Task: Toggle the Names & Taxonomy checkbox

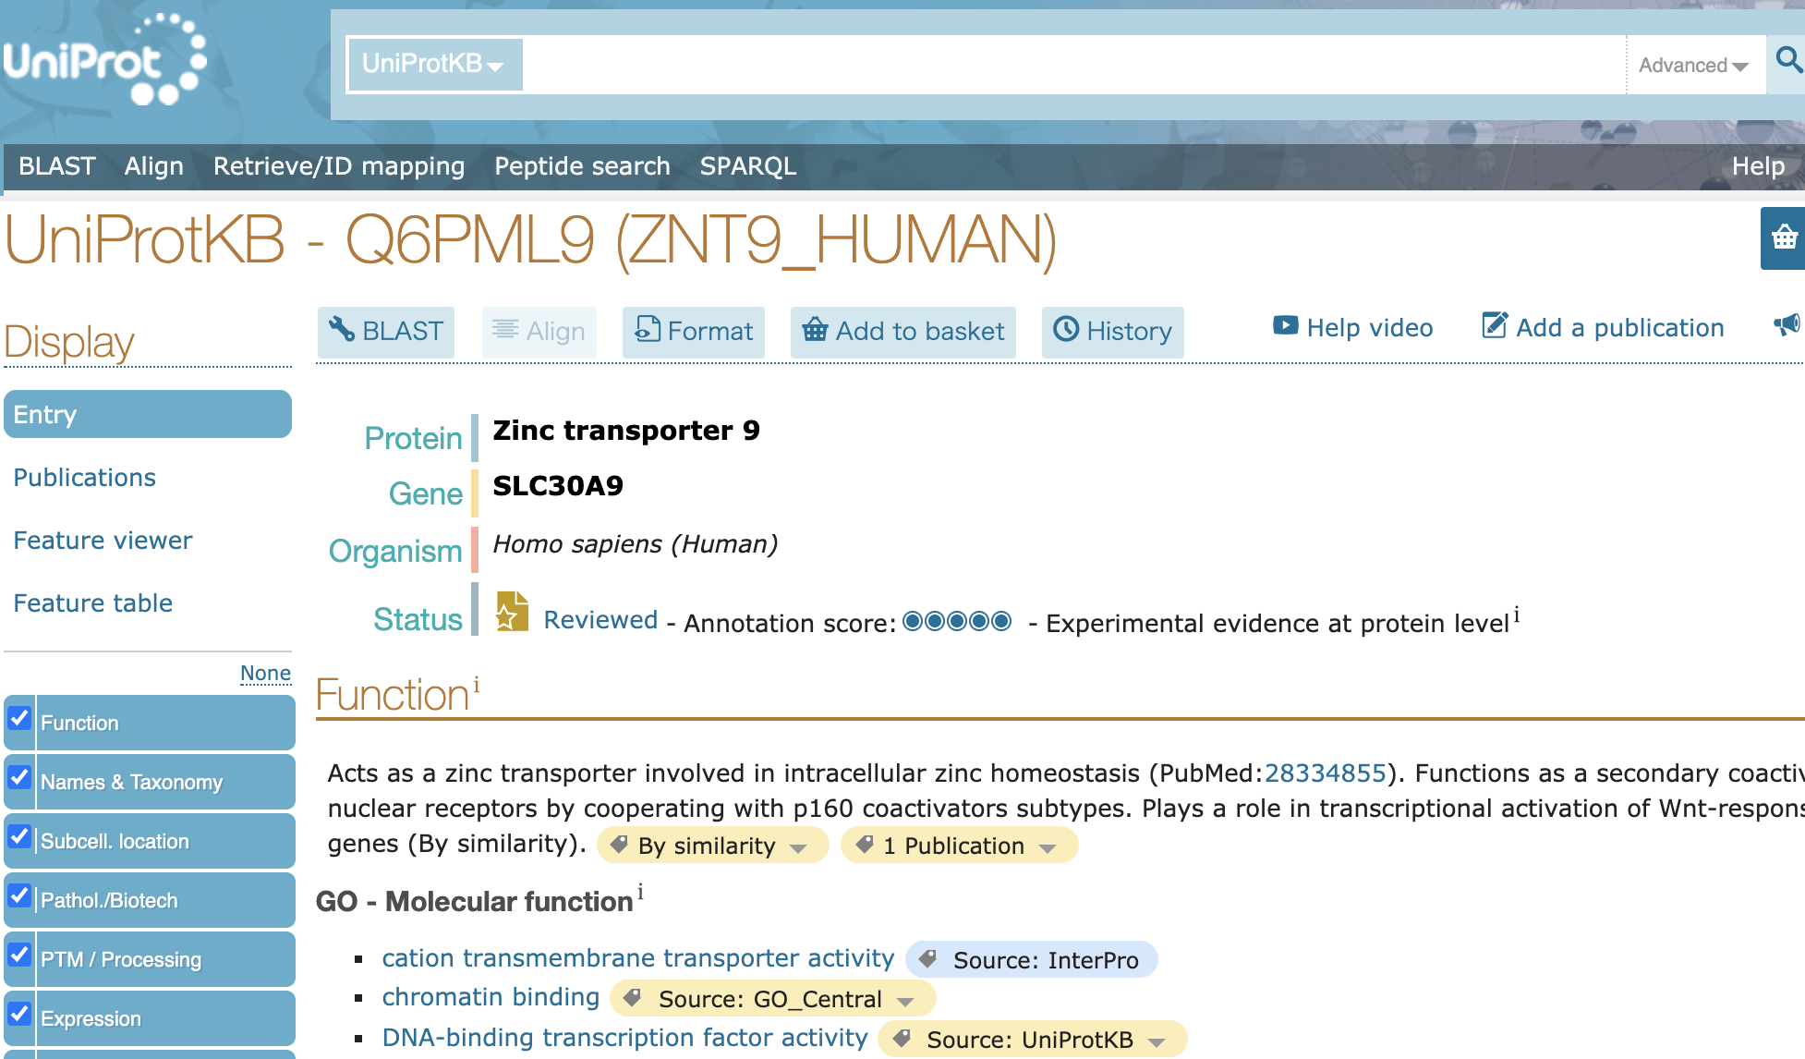Action: [19, 778]
